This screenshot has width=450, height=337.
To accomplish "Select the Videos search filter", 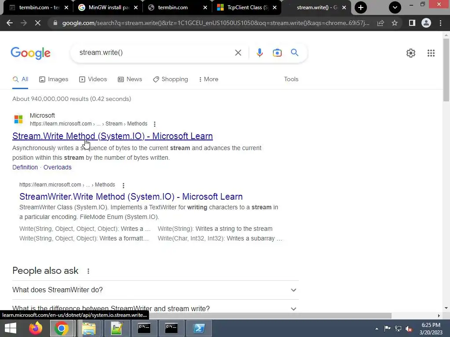I will 93,79.
